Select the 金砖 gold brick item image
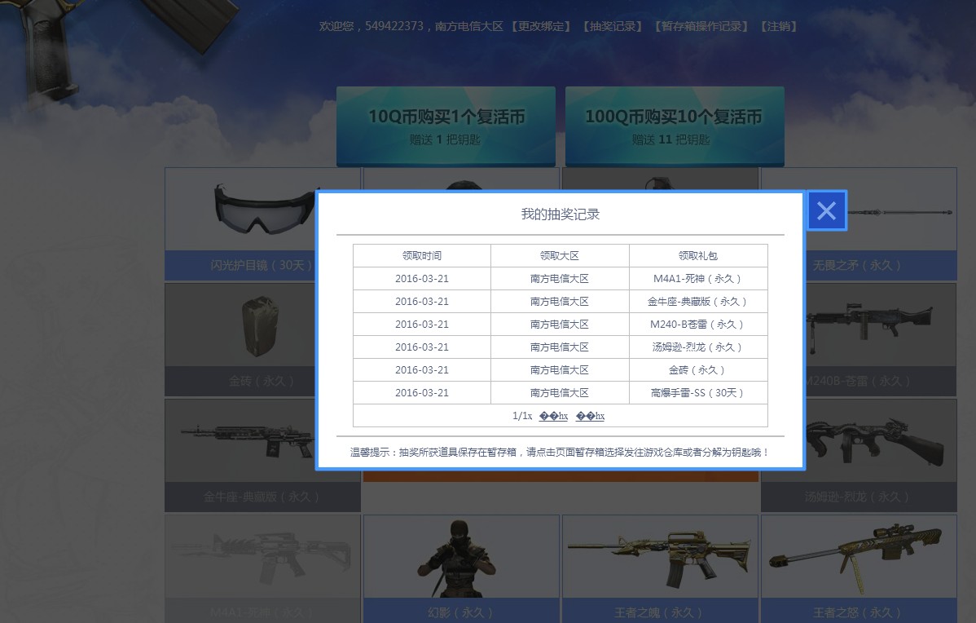976x623 pixels. point(260,325)
